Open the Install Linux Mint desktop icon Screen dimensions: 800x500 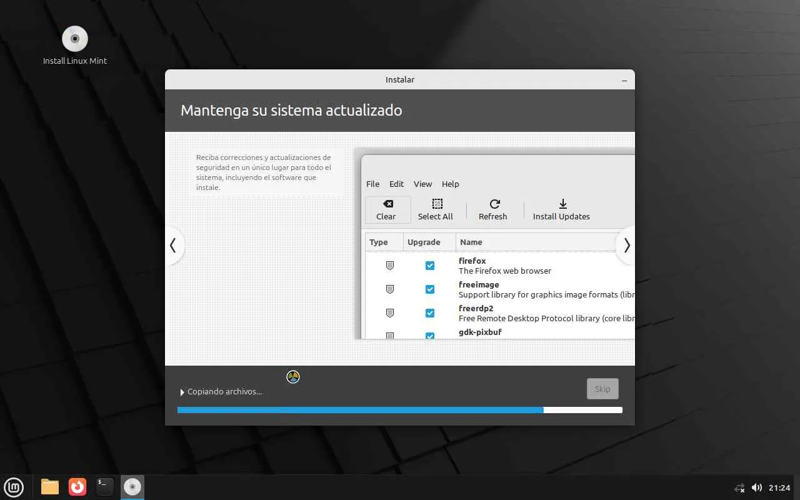(75, 46)
